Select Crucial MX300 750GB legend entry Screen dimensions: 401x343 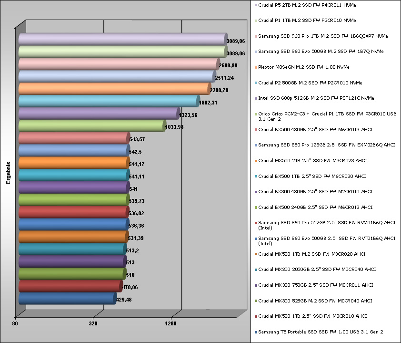(x=316, y=285)
